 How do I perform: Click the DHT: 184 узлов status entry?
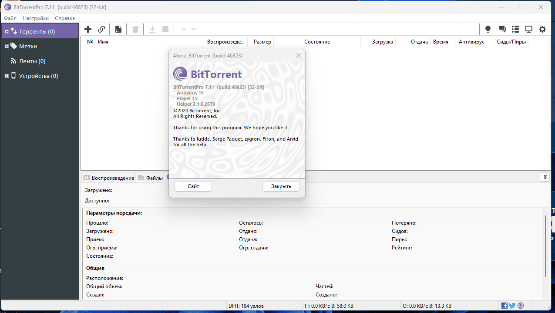[x=246, y=306]
